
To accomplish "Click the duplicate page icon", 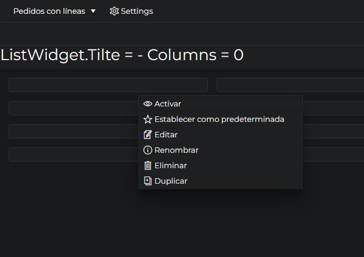I will click(147, 181).
